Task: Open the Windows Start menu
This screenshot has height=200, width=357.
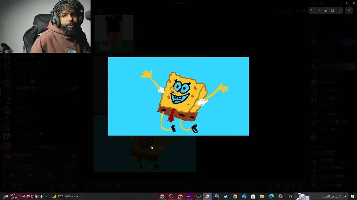Action: [x=353, y=196]
